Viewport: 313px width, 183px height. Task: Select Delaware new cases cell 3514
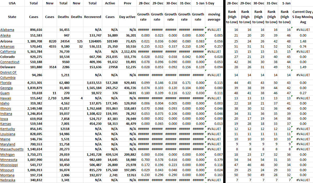50,67
